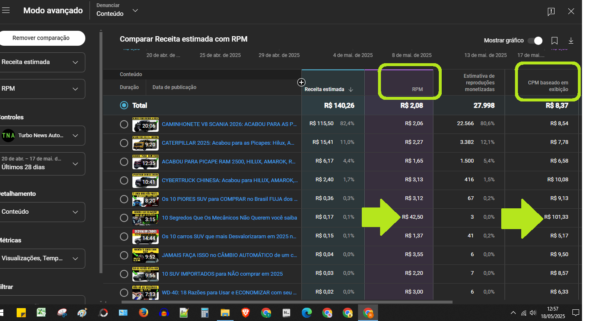This screenshot has width=597, height=321.
Task: Close the advanced mode panel
Action: pyautogui.click(x=571, y=11)
